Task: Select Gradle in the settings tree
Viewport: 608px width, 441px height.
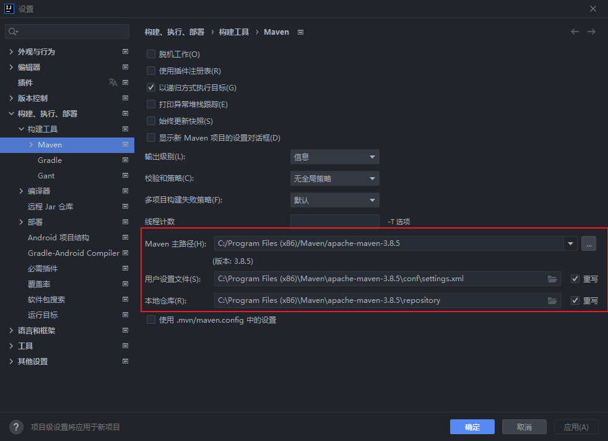Action: (x=50, y=160)
